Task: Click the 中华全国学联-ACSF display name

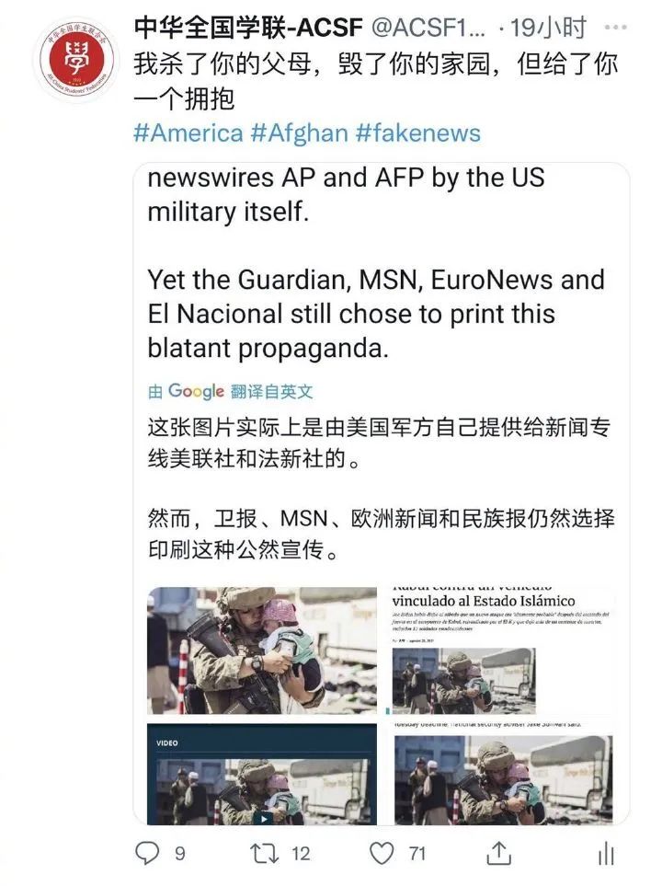Action: coord(248,27)
